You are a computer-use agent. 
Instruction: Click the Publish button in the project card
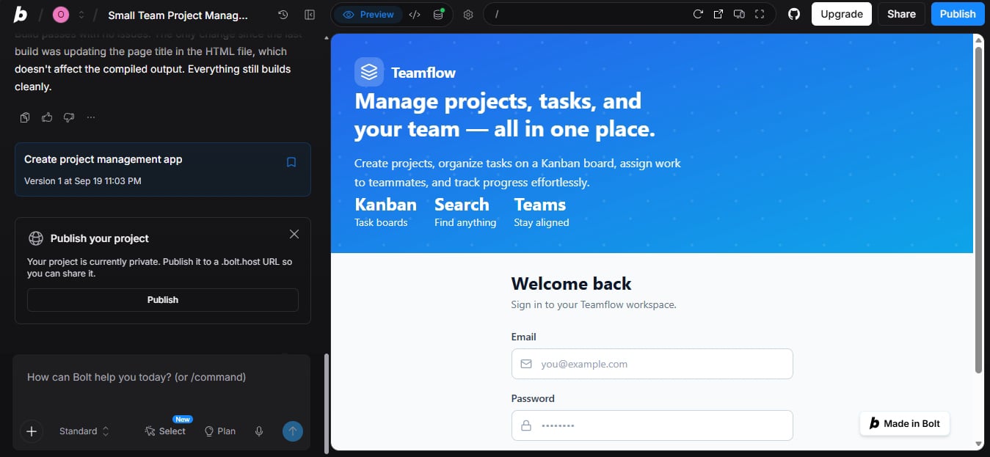point(163,300)
